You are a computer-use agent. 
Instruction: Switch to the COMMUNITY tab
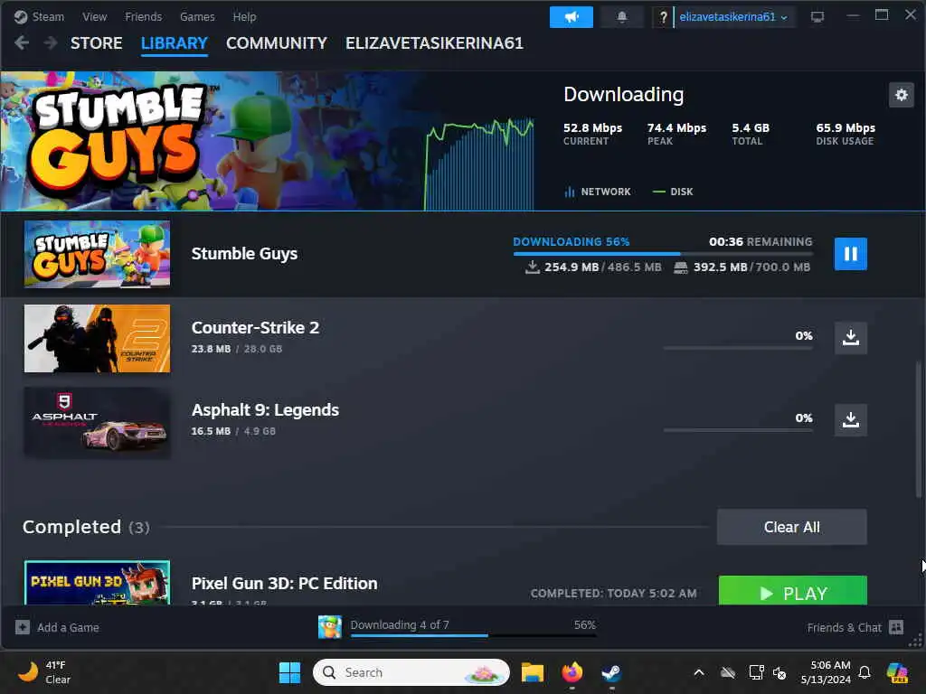click(277, 43)
